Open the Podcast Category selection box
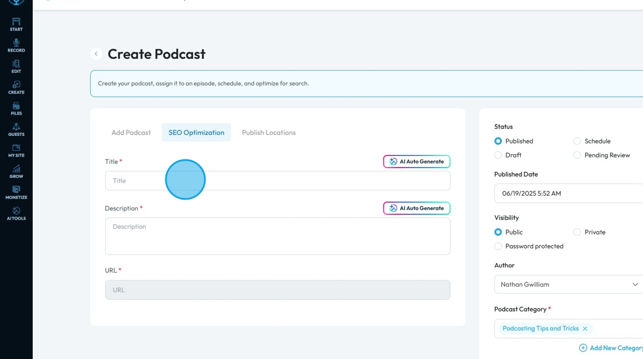Image resolution: width=643 pixels, height=359 pixels. coord(614,329)
